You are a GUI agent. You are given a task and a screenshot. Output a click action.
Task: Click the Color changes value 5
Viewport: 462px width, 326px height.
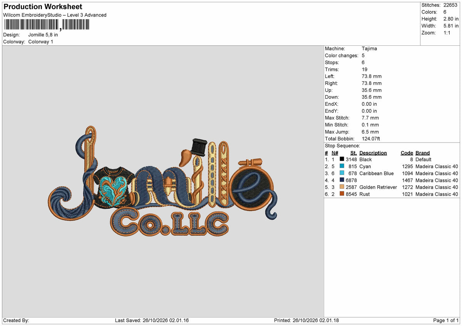point(363,55)
